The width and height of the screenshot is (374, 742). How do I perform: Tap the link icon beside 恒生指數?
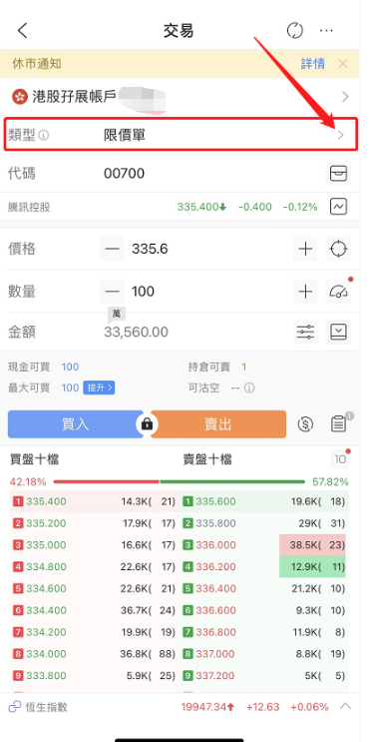pos(15,707)
